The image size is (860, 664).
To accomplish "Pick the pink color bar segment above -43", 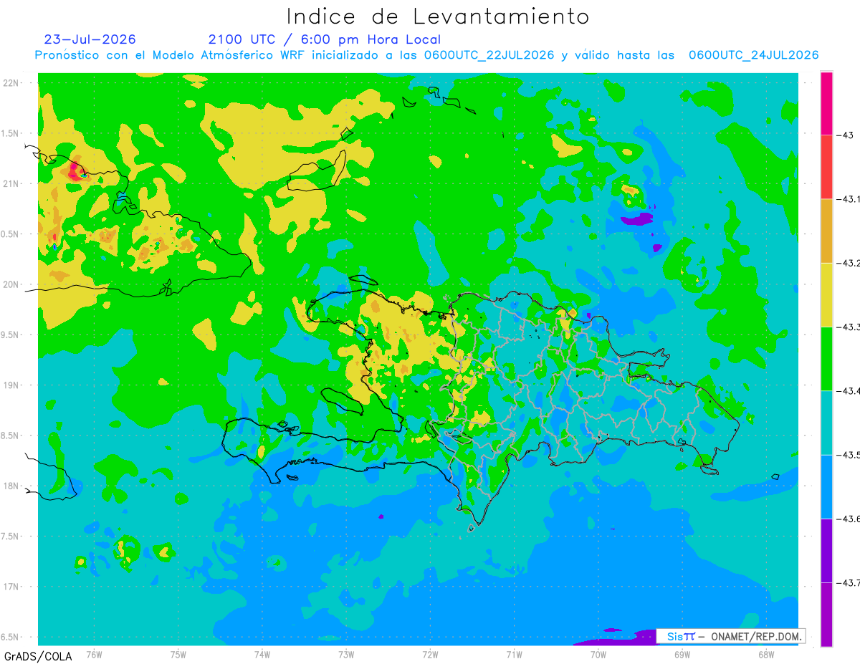I will 826,103.
